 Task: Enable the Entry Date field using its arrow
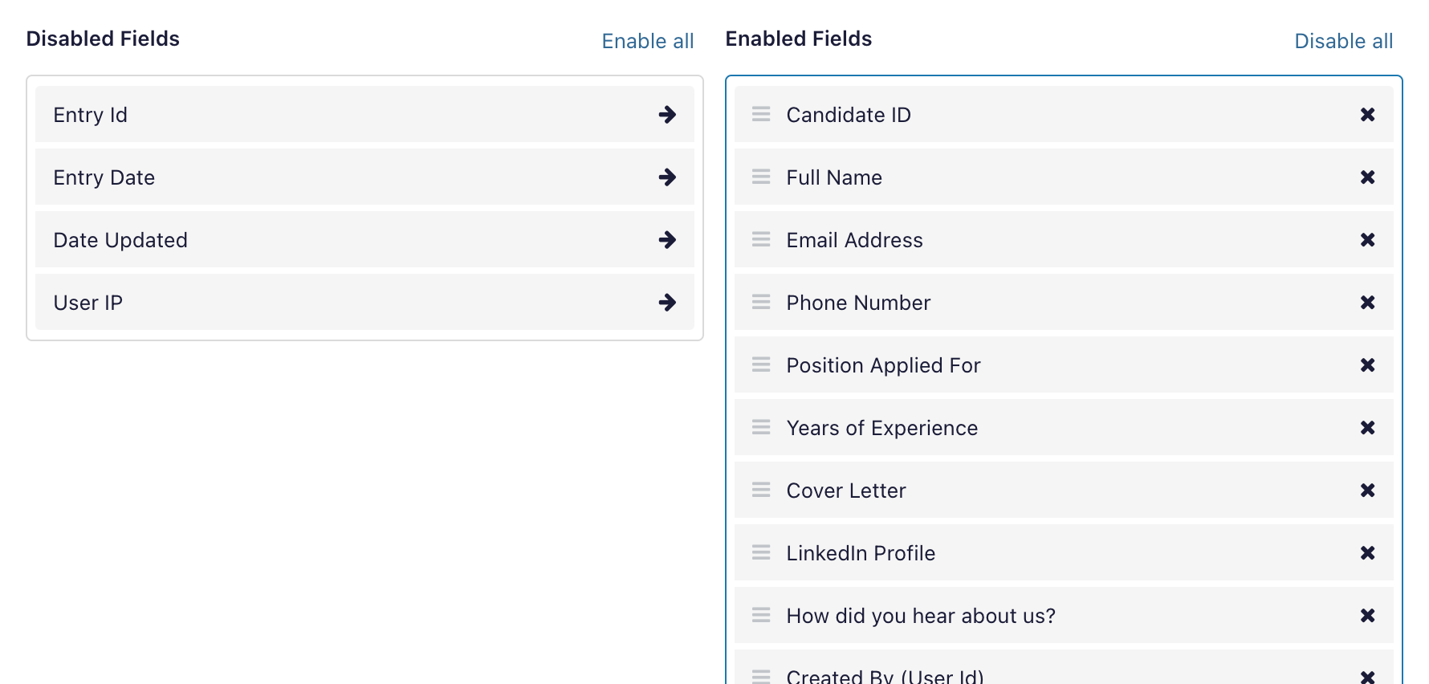click(667, 177)
